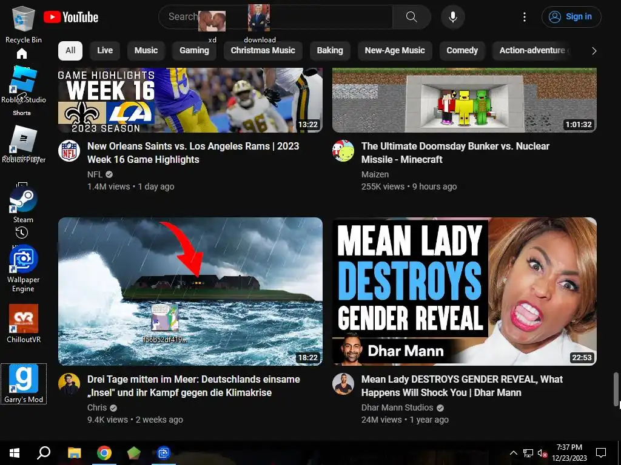This screenshot has height=465, width=621.
Task: Open the NFL channel name link
Action: (x=95, y=174)
